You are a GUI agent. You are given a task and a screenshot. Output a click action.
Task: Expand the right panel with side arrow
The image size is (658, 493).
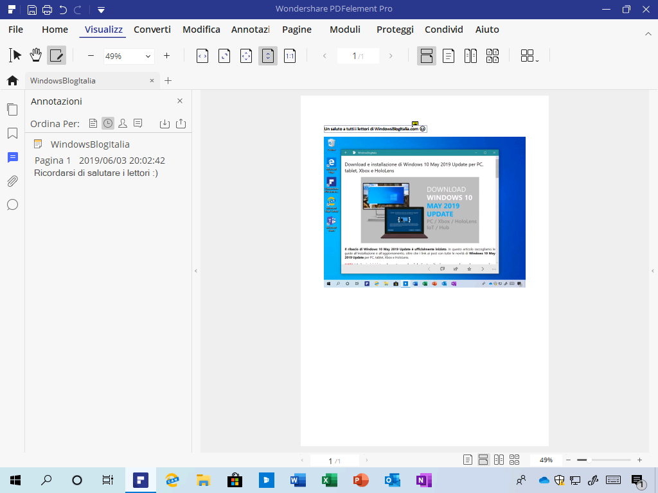[x=653, y=271]
